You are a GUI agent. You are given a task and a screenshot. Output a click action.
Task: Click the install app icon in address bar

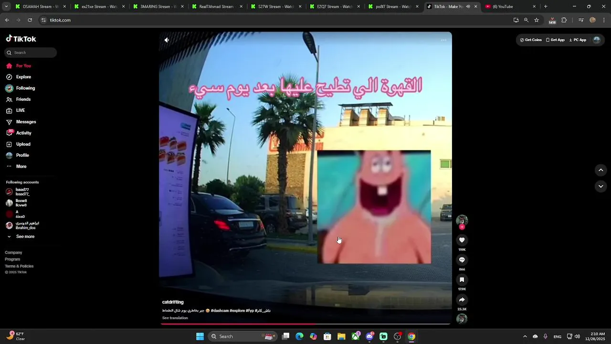(x=516, y=20)
